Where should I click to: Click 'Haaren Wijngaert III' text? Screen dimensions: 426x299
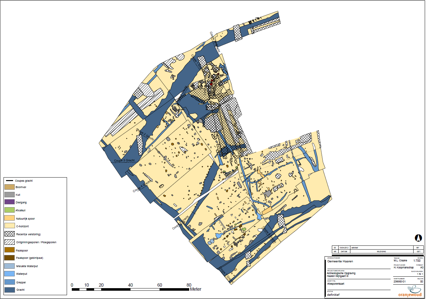click(x=338, y=276)
